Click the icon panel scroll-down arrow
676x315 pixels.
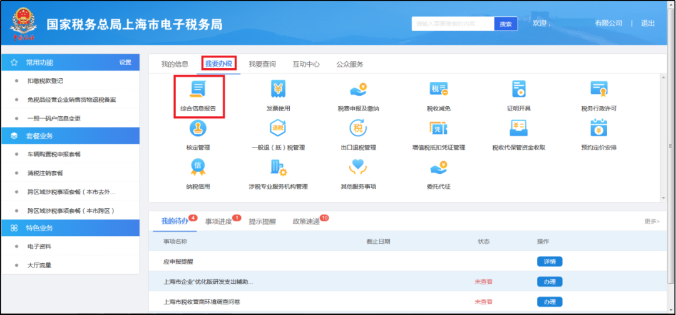[663, 198]
